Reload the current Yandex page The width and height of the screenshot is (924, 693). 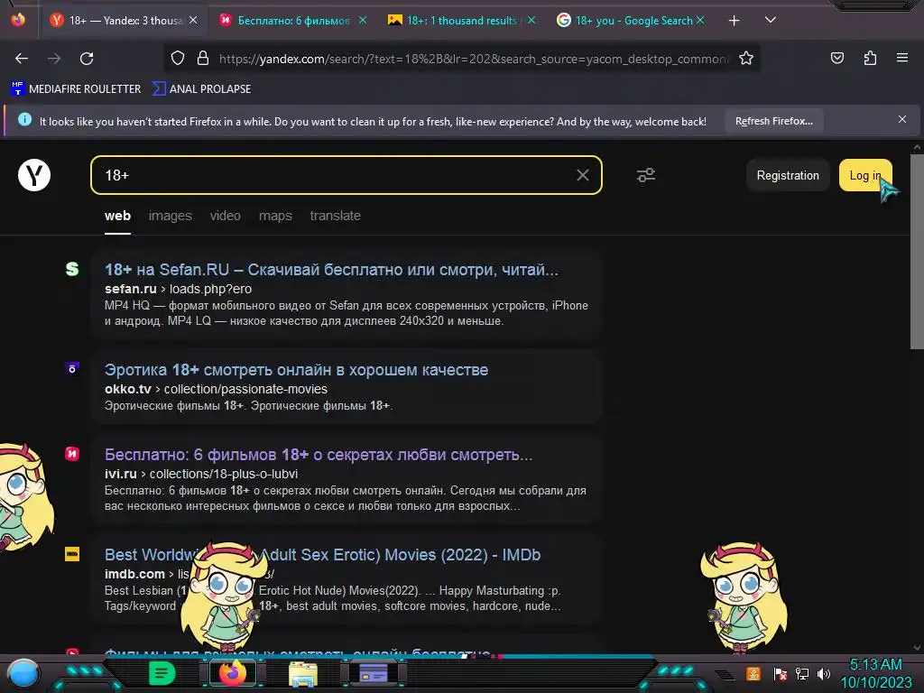point(87,59)
